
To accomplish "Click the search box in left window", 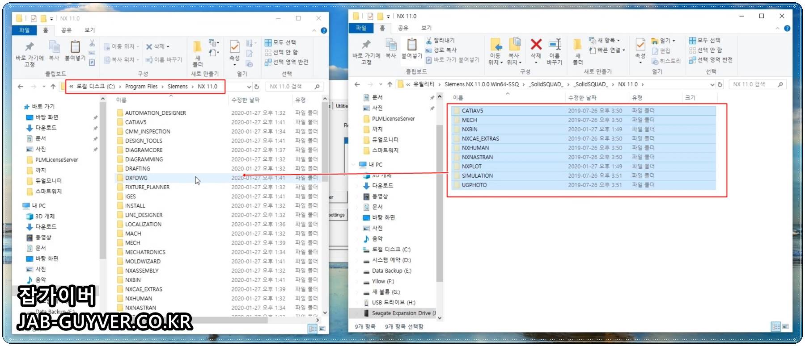I will 294,87.
